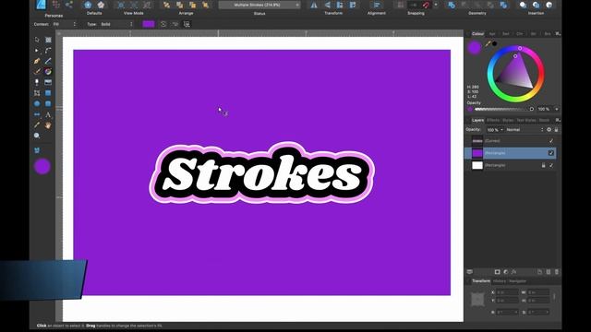This screenshot has height=332, width=591.
Task: Toggle the red Snapping magnet
Action: coord(426,5)
